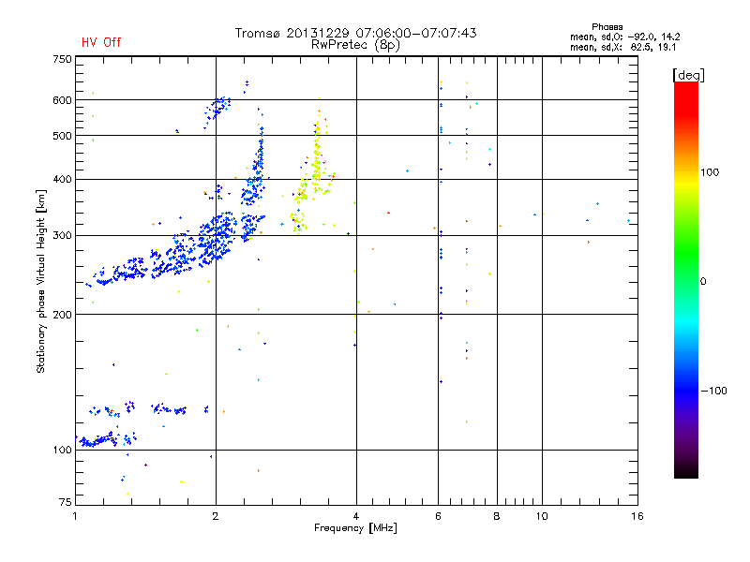Click the 600 tick label on height axis
The image size is (750, 562).
(x=62, y=100)
